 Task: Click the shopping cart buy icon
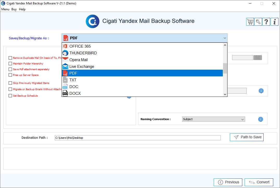click(x=250, y=22)
